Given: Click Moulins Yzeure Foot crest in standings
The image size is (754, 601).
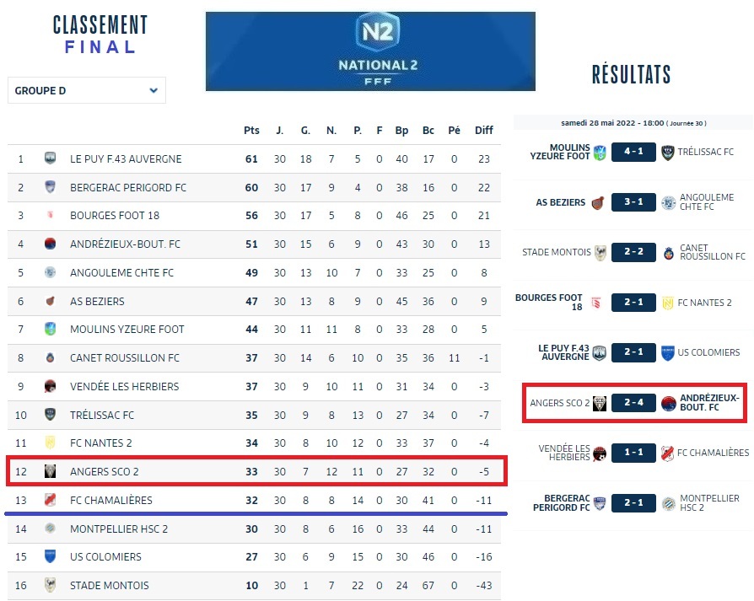Looking at the screenshot, I should click(x=51, y=329).
